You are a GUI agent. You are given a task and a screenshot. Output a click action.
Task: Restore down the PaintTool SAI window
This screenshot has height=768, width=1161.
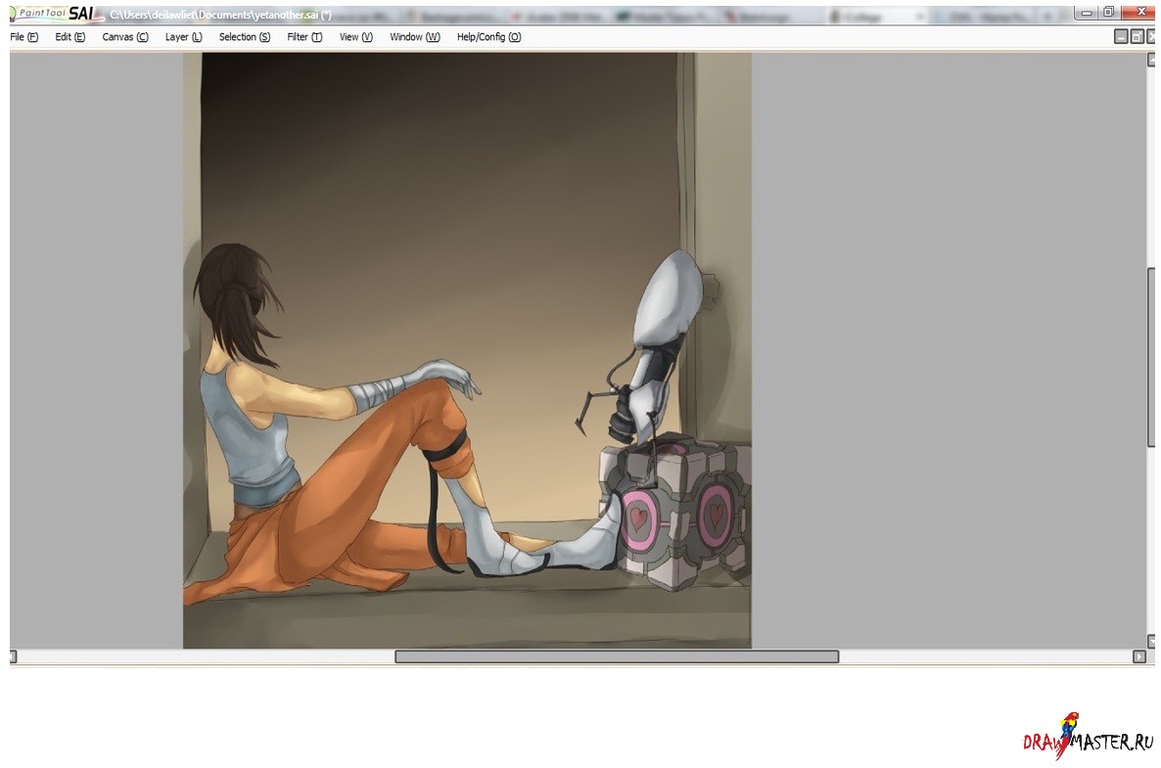1108,13
